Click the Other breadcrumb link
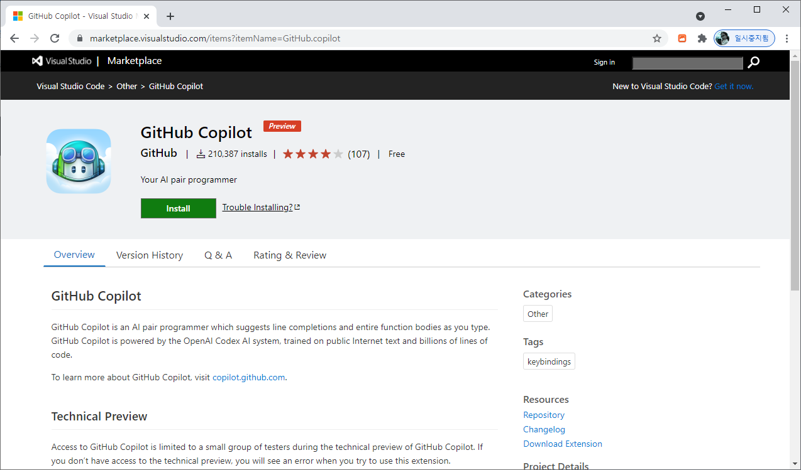Viewport: 801px width, 470px height. 126,86
